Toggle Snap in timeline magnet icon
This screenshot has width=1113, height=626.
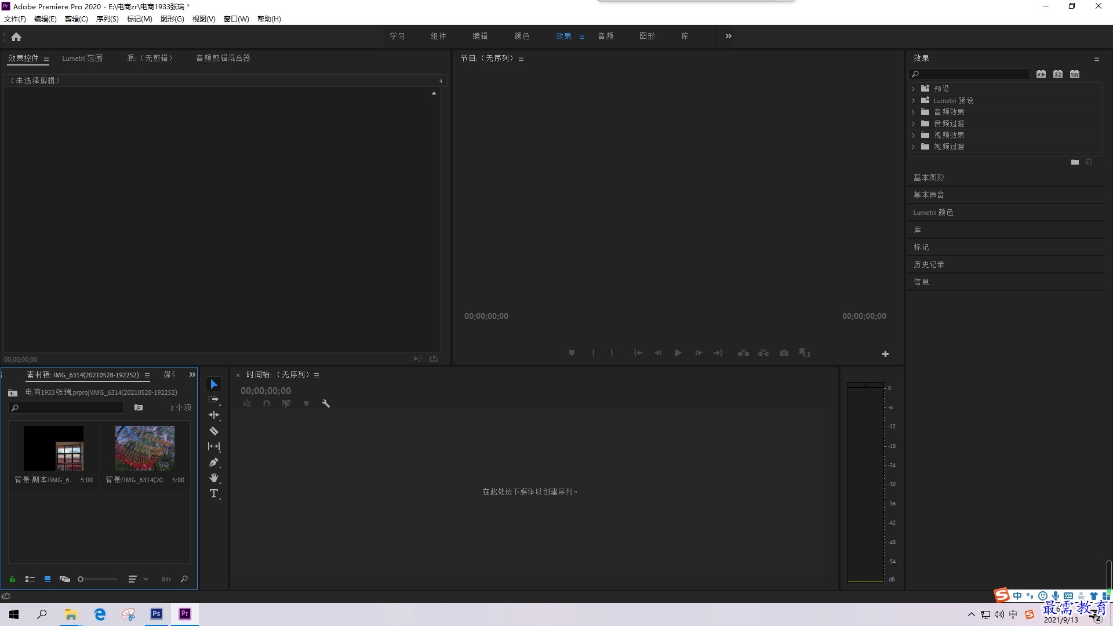pos(267,403)
